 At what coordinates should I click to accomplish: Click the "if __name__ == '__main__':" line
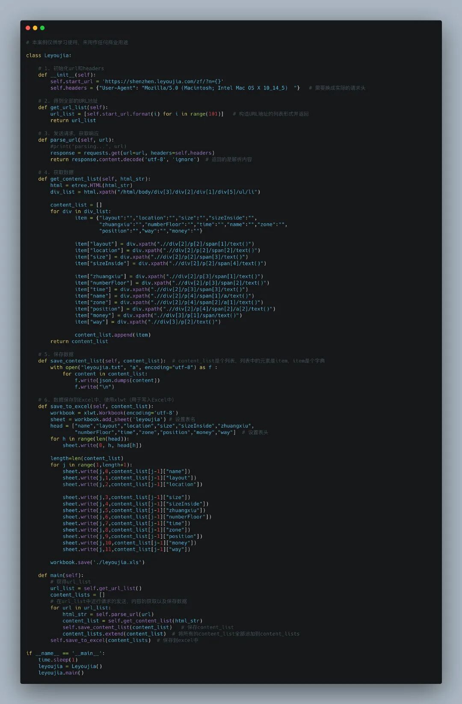[x=65, y=653]
